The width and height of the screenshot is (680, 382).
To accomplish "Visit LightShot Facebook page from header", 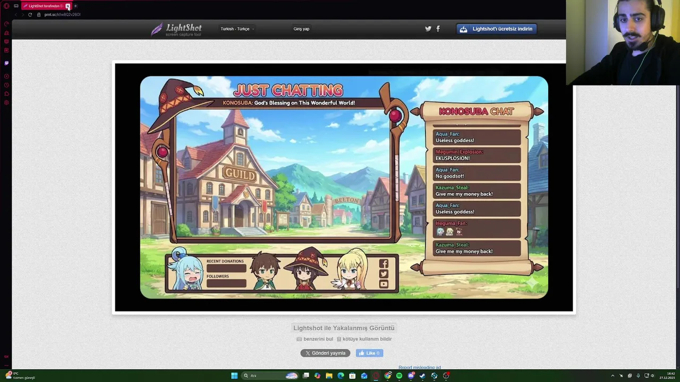I will pyautogui.click(x=438, y=29).
